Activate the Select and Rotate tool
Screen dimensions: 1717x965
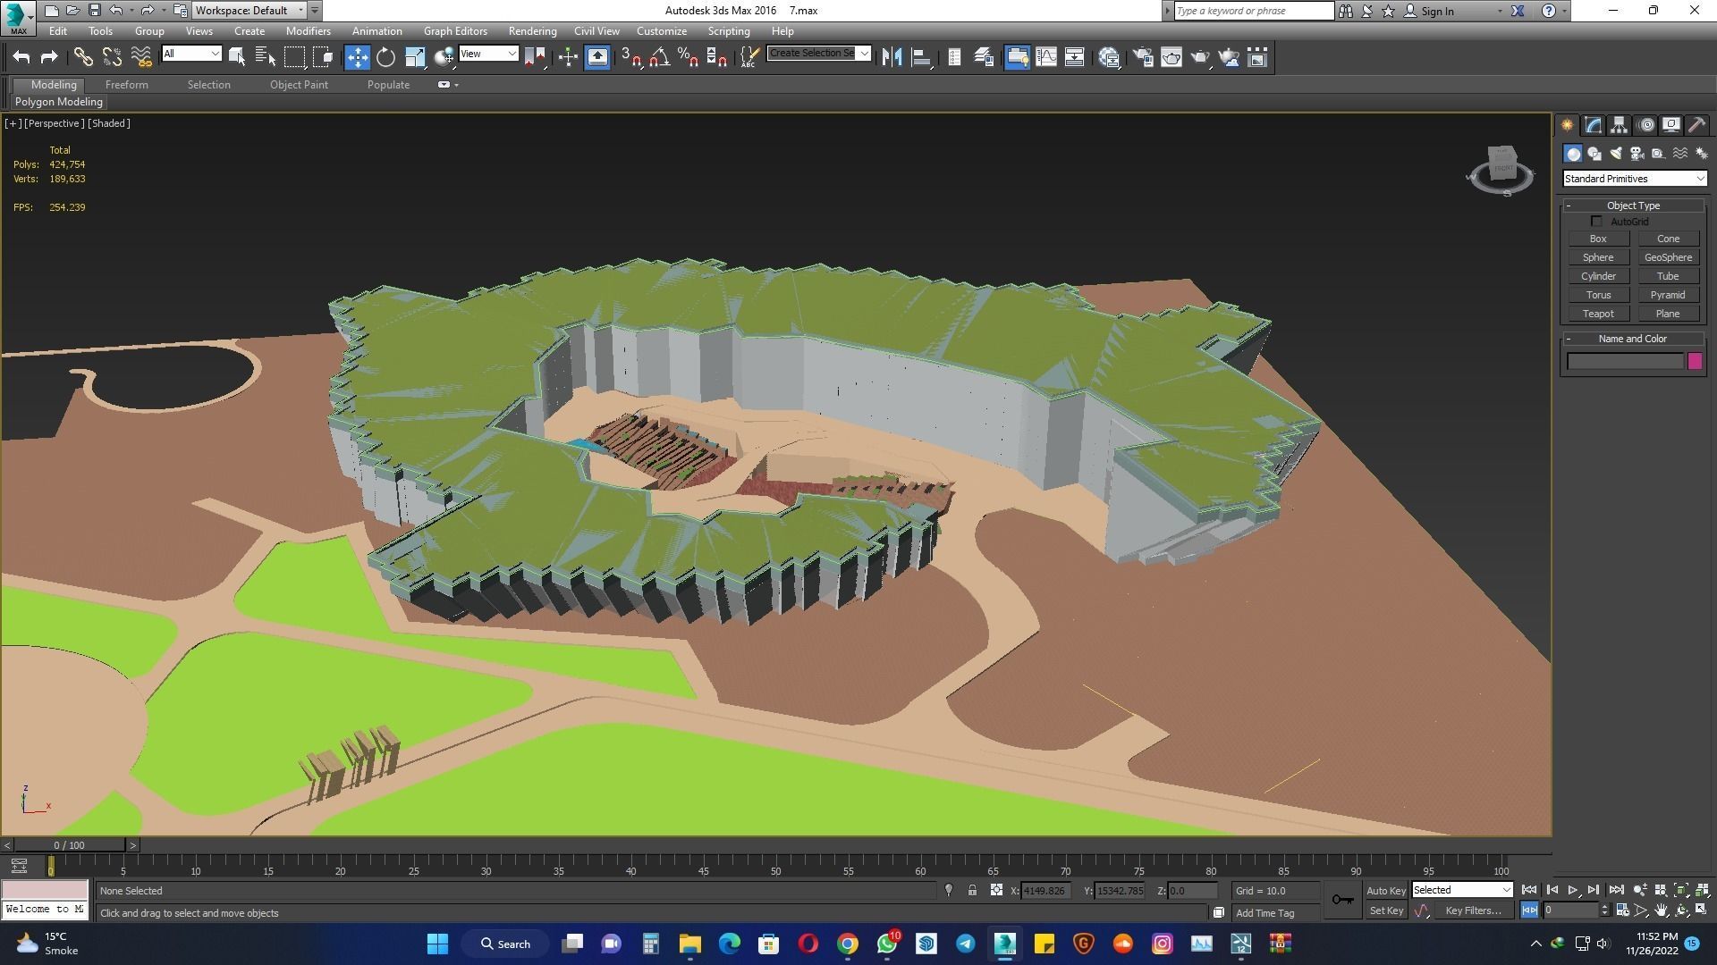pos(385,57)
